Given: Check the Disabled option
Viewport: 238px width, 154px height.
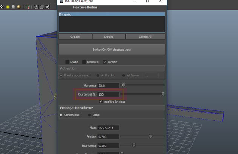Looking at the screenshot, I should [x=84, y=62].
